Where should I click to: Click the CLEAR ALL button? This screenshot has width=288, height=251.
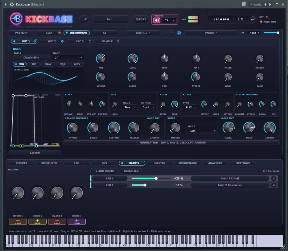131,171
